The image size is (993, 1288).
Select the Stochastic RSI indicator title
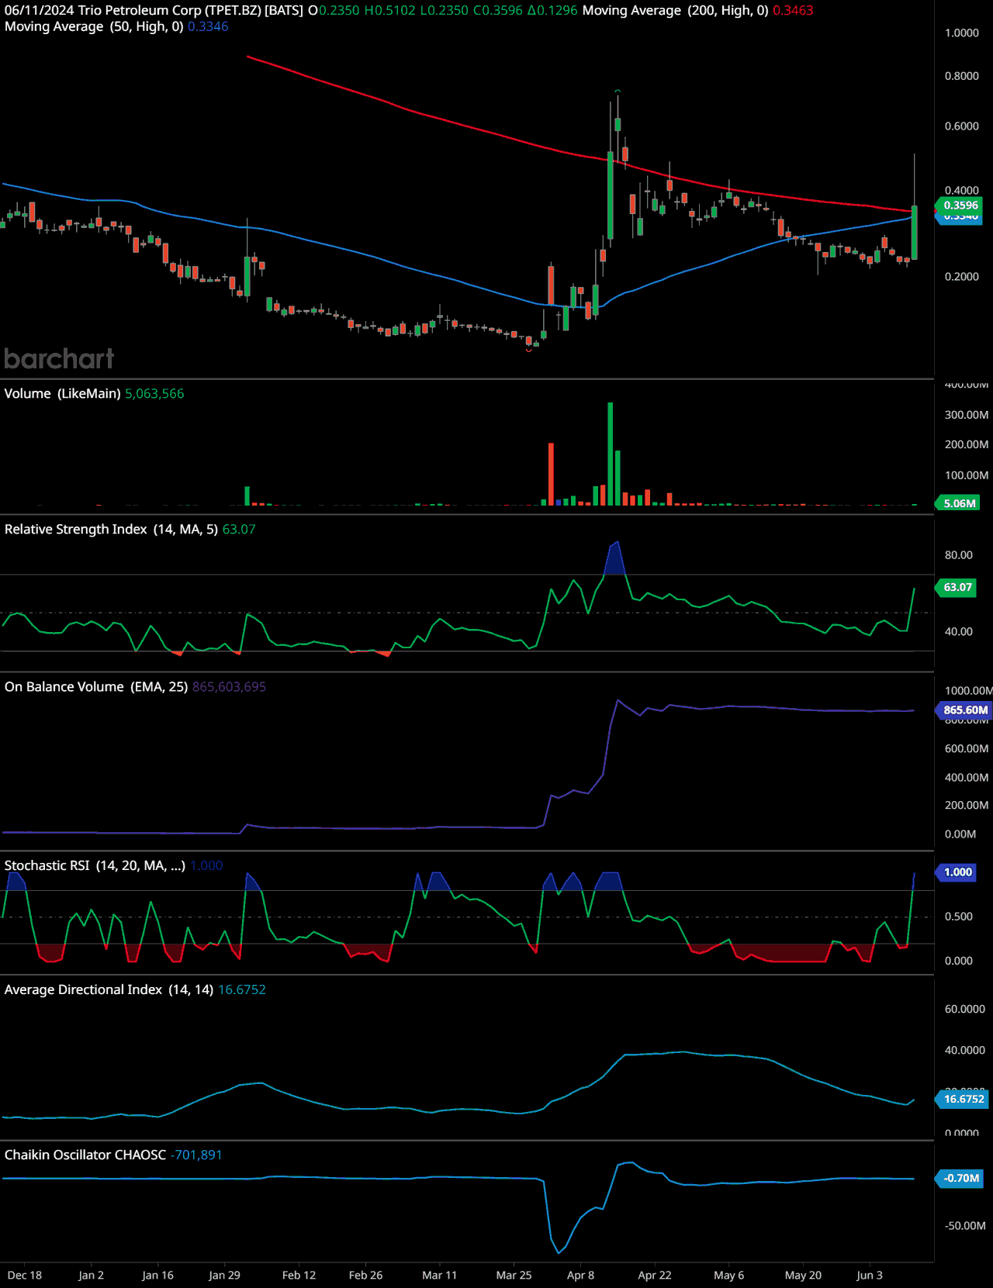click(x=95, y=865)
